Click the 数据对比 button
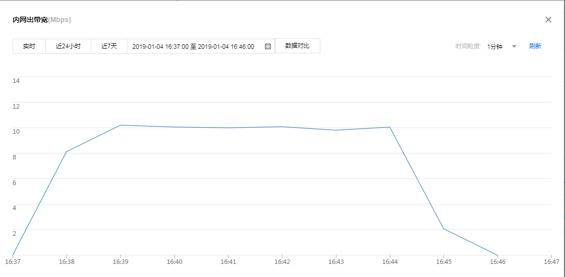 (297, 46)
